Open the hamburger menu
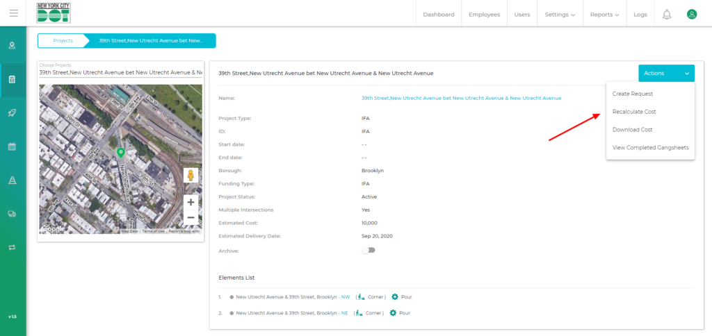 [x=13, y=13]
